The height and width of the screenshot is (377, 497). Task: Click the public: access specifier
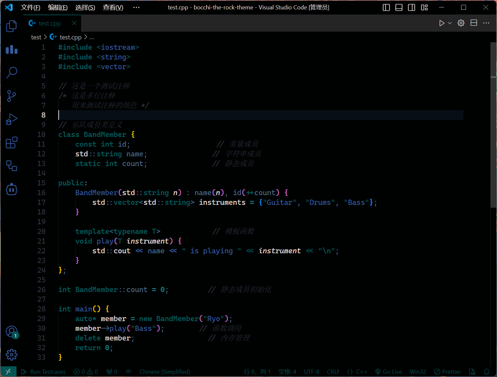click(x=73, y=183)
